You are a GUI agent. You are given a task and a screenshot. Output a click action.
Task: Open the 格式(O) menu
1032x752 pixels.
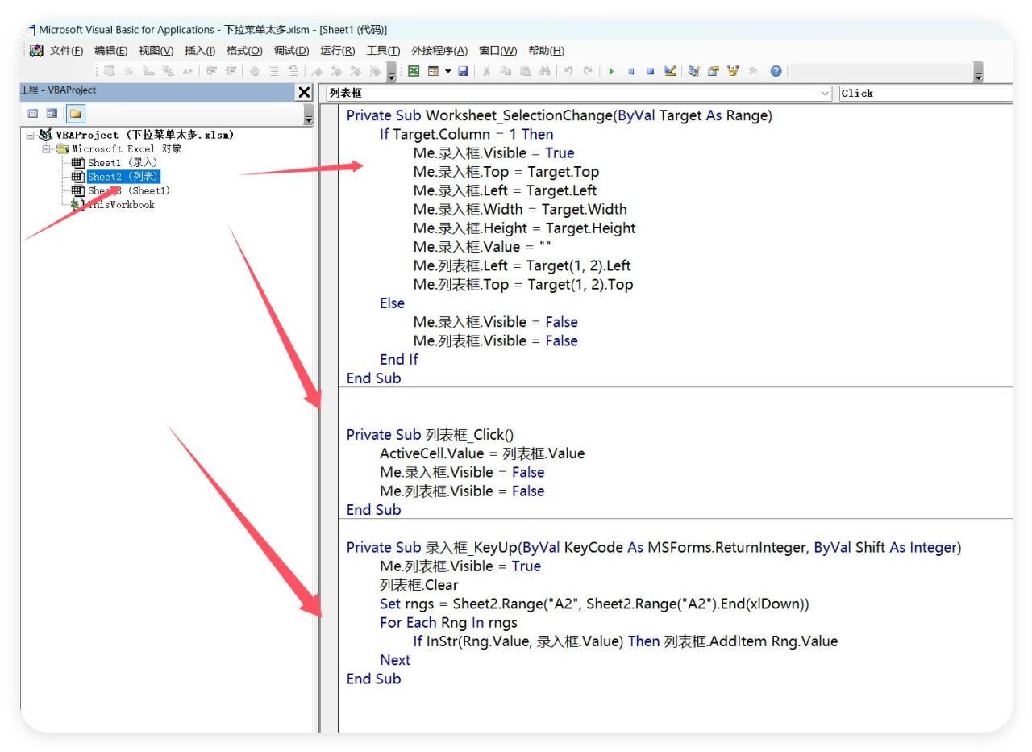pos(244,51)
